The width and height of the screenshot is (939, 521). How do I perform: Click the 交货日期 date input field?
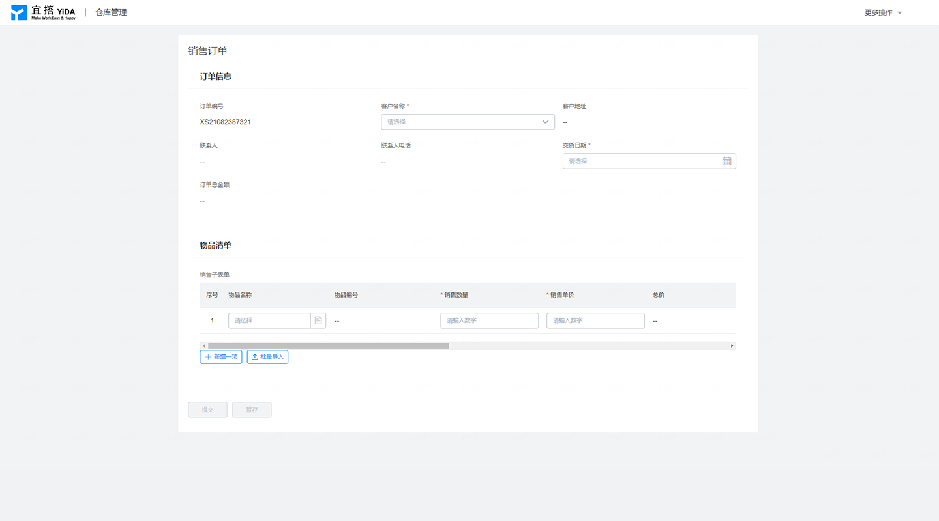tap(649, 161)
